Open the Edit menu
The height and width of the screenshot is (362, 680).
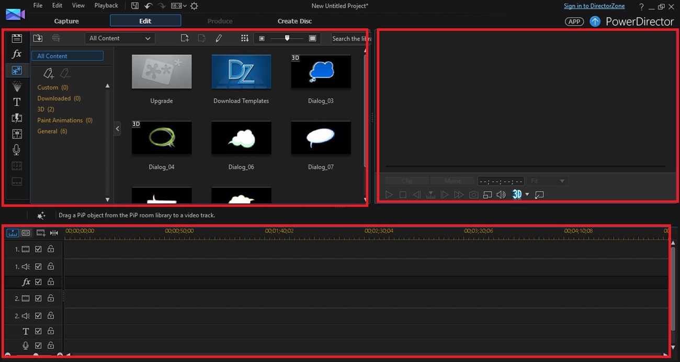click(57, 6)
